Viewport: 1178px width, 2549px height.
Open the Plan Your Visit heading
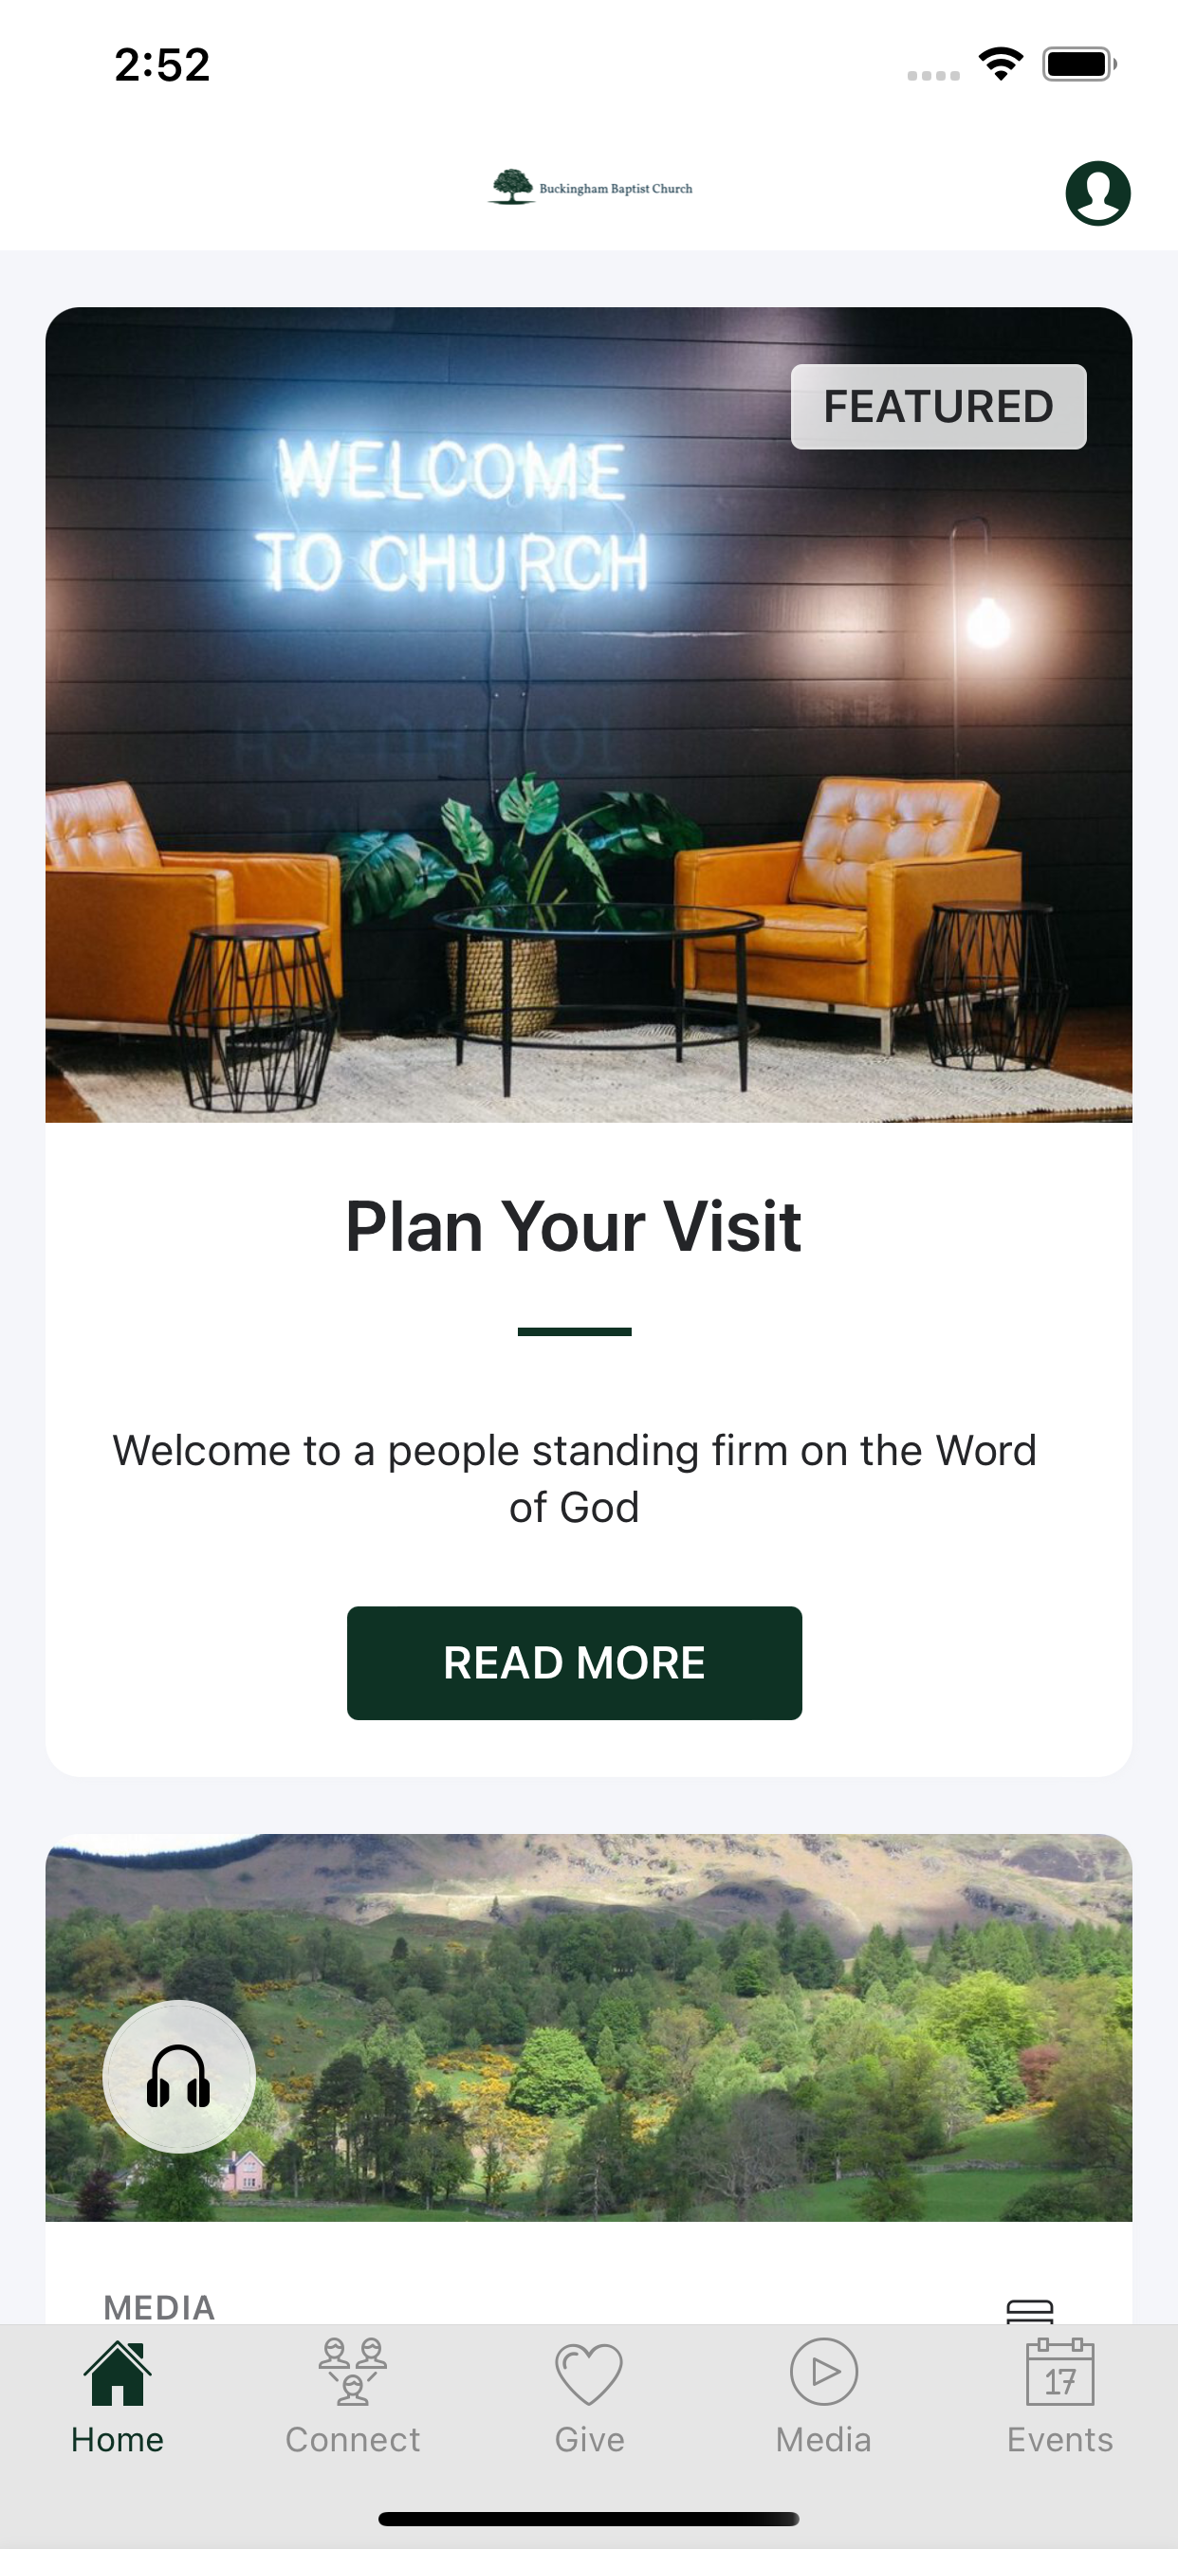(x=573, y=1226)
